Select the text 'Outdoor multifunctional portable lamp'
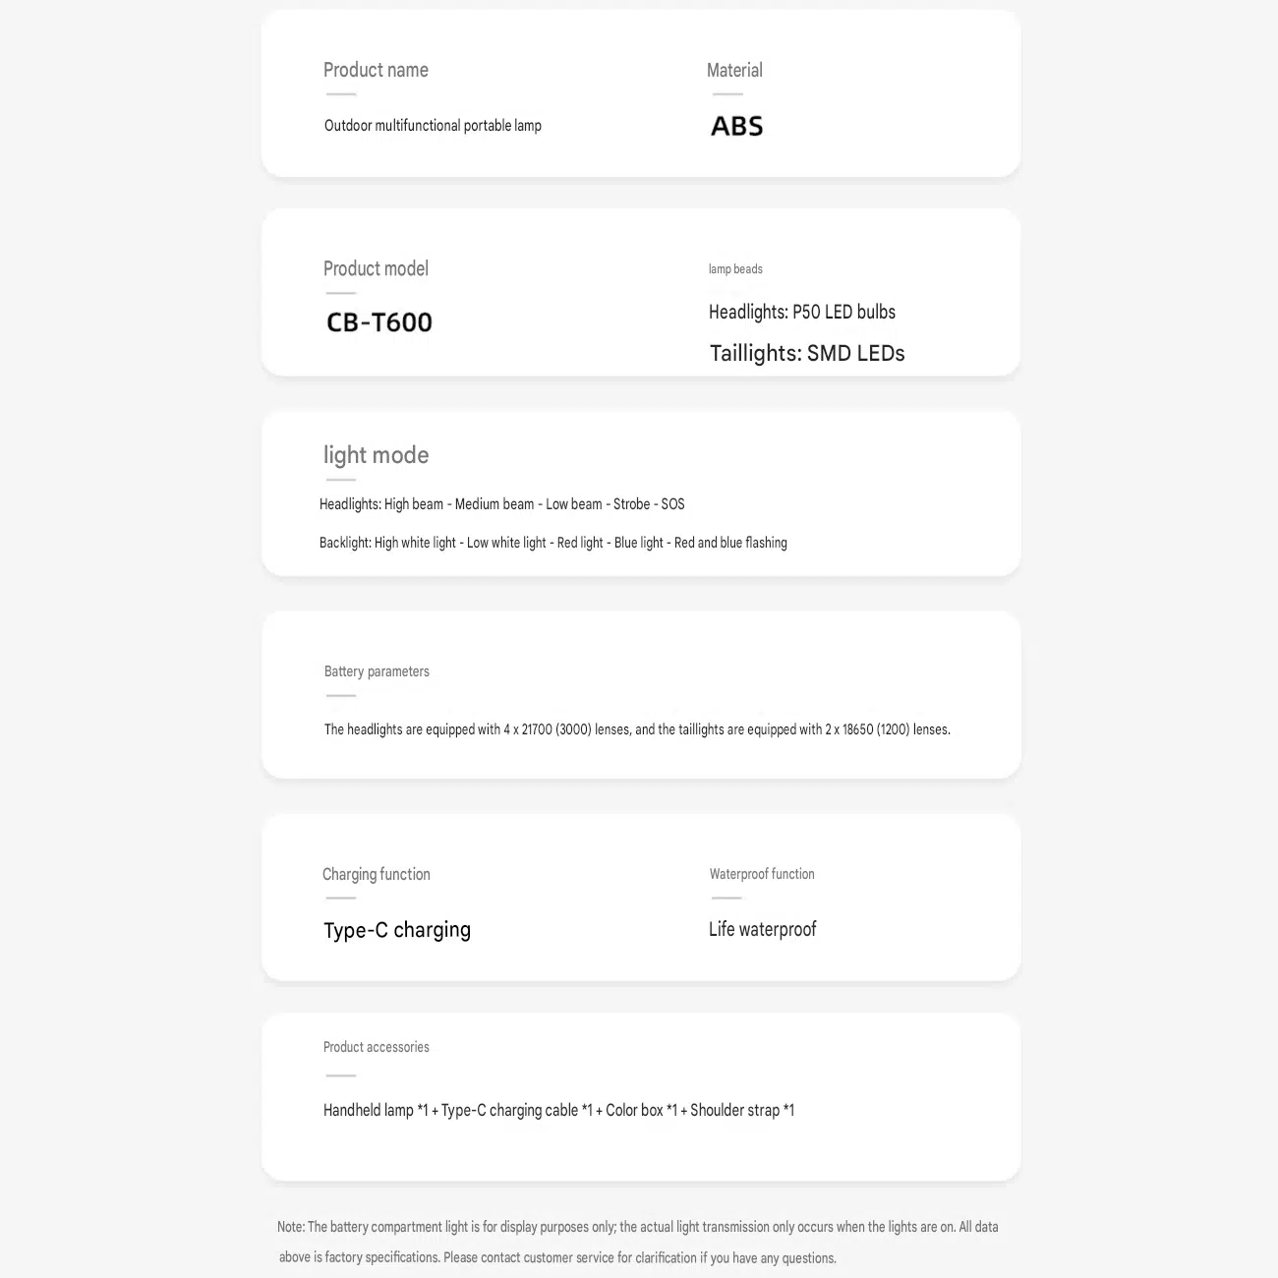Screen dimensions: 1278x1278 [433, 126]
